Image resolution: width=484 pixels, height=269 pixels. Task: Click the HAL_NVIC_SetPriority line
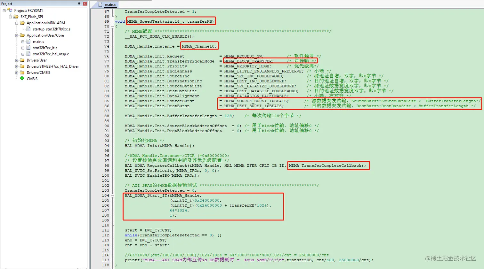click(172, 171)
